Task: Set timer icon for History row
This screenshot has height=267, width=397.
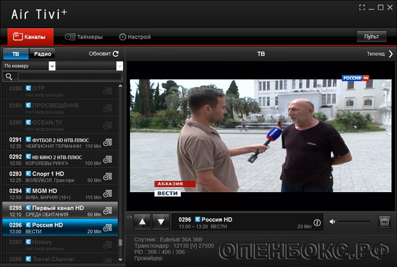Action: (108, 245)
